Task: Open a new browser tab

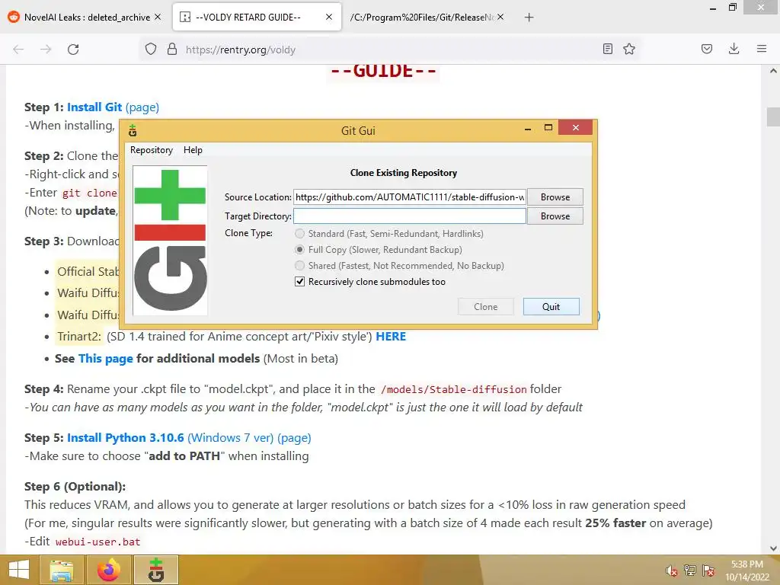Action: [x=529, y=18]
